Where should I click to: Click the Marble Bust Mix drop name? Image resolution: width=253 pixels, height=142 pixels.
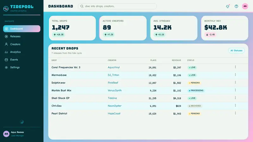61,91
